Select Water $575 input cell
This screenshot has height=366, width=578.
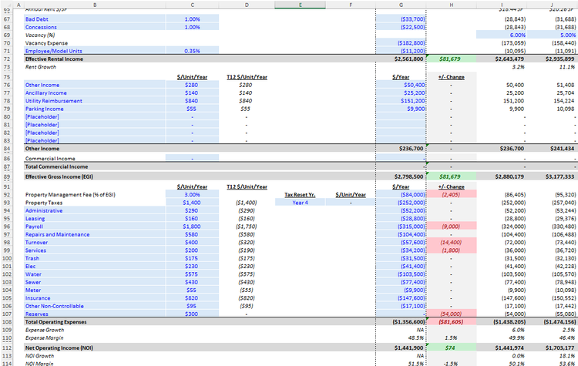point(192,274)
